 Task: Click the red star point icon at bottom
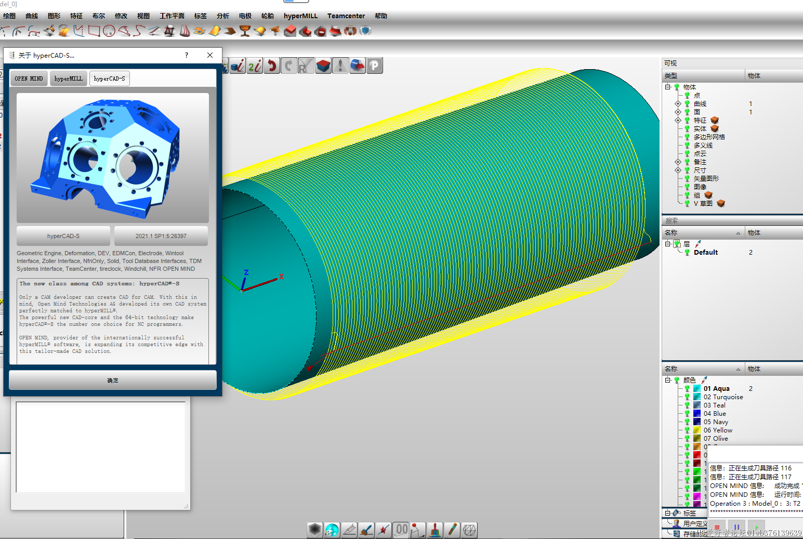point(384,530)
